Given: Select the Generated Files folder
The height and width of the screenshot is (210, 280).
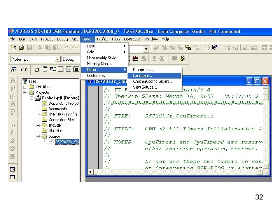Looking at the screenshot, I should pyautogui.click(x=61, y=120).
